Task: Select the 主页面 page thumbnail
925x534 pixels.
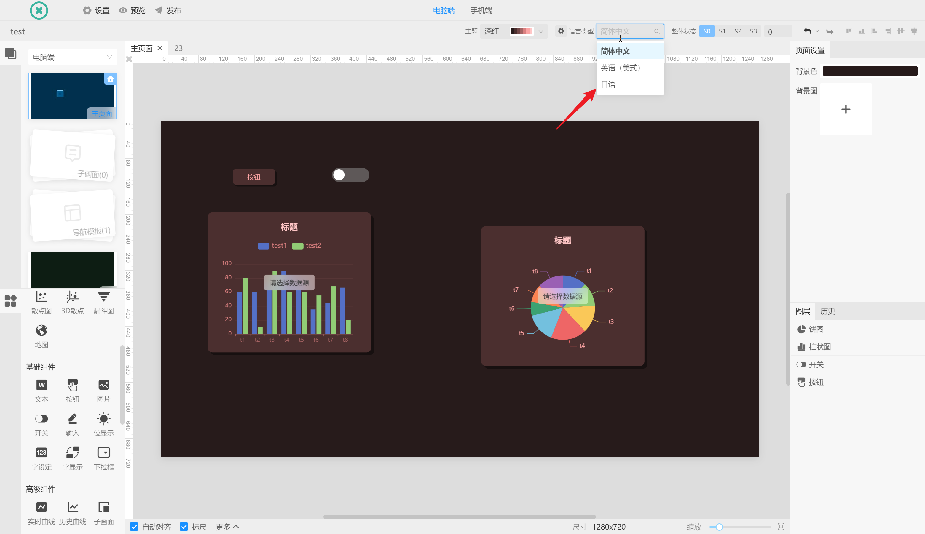Action: [x=72, y=96]
